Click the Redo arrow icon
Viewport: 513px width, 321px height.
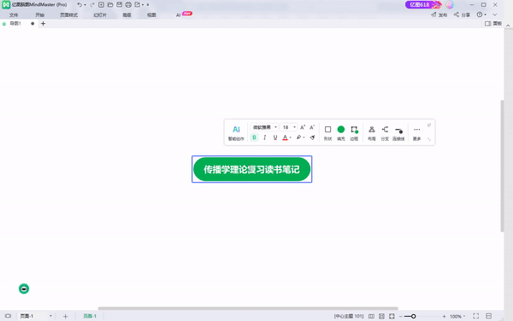(92, 5)
